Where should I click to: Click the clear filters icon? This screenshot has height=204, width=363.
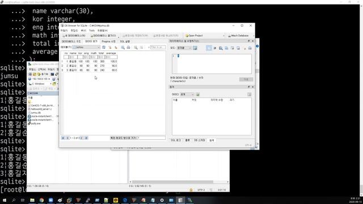pyautogui.click(x=110, y=47)
